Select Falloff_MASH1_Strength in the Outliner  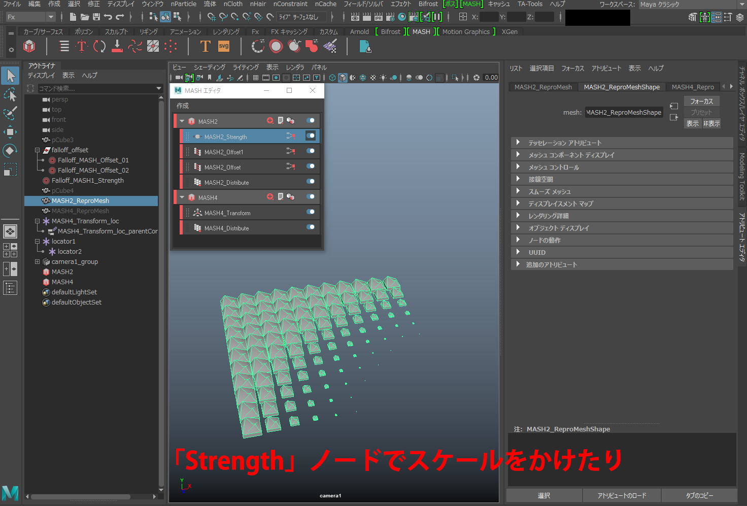point(87,180)
